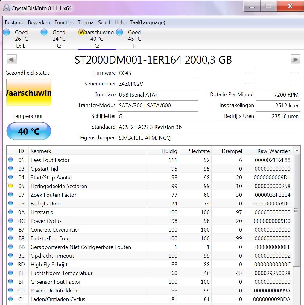Screen dimensions: 304x305
Task: Click status orb for Power Cyclus row
Action: click(x=10, y=221)
